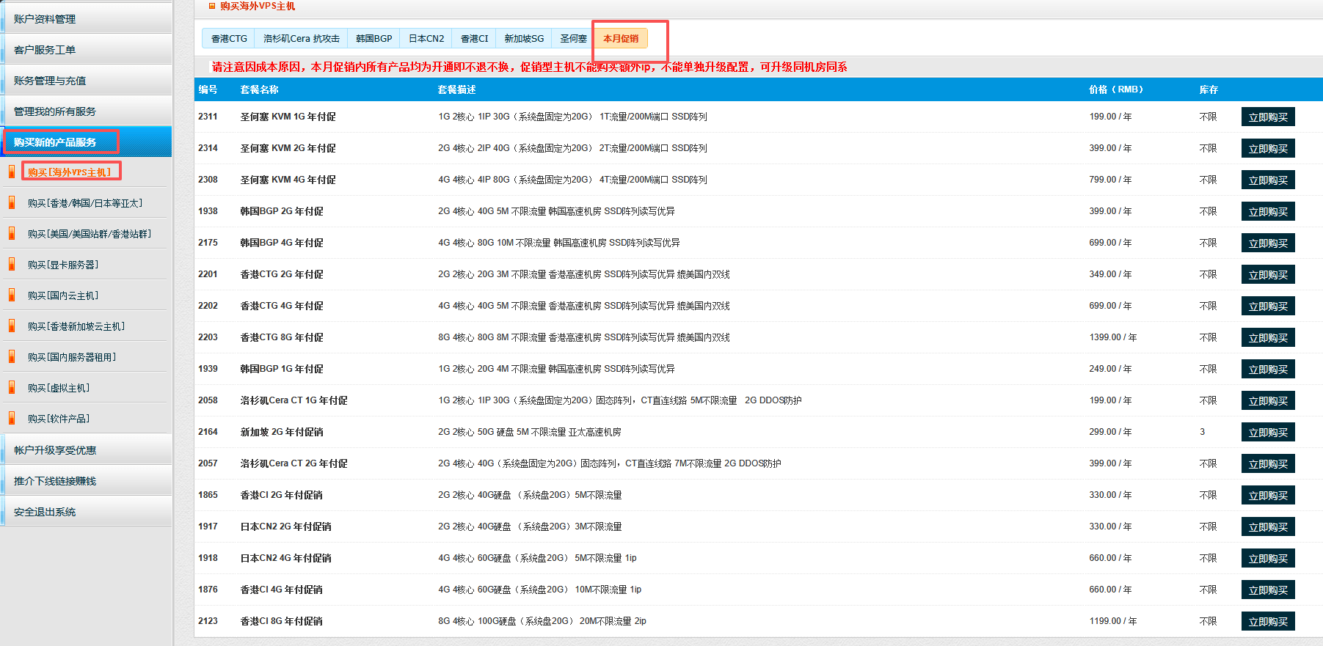Open the 购买[国内云主机] link
This screenshot has width=1323, height=646.
click(63, 296)
